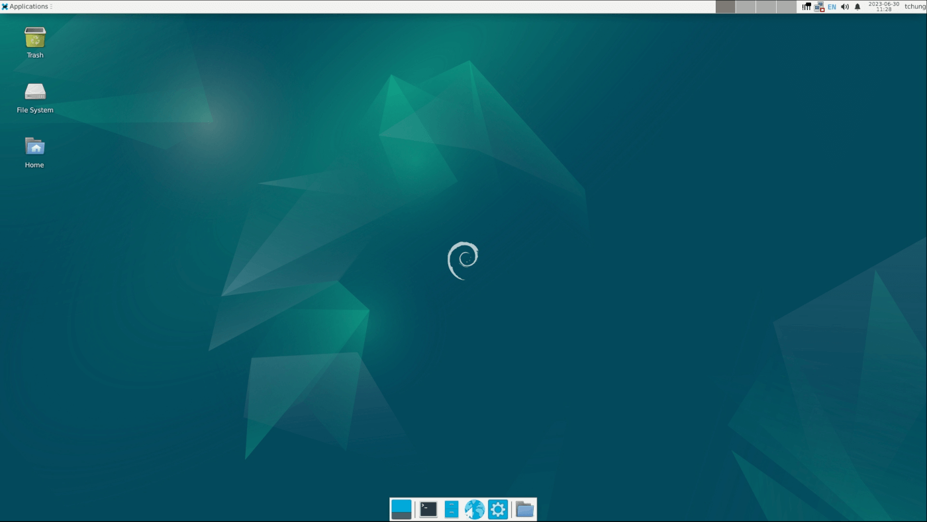Open the directory menu folder in dock
Viewport: 927px width, 522px height.
click(x=524, y=509)
